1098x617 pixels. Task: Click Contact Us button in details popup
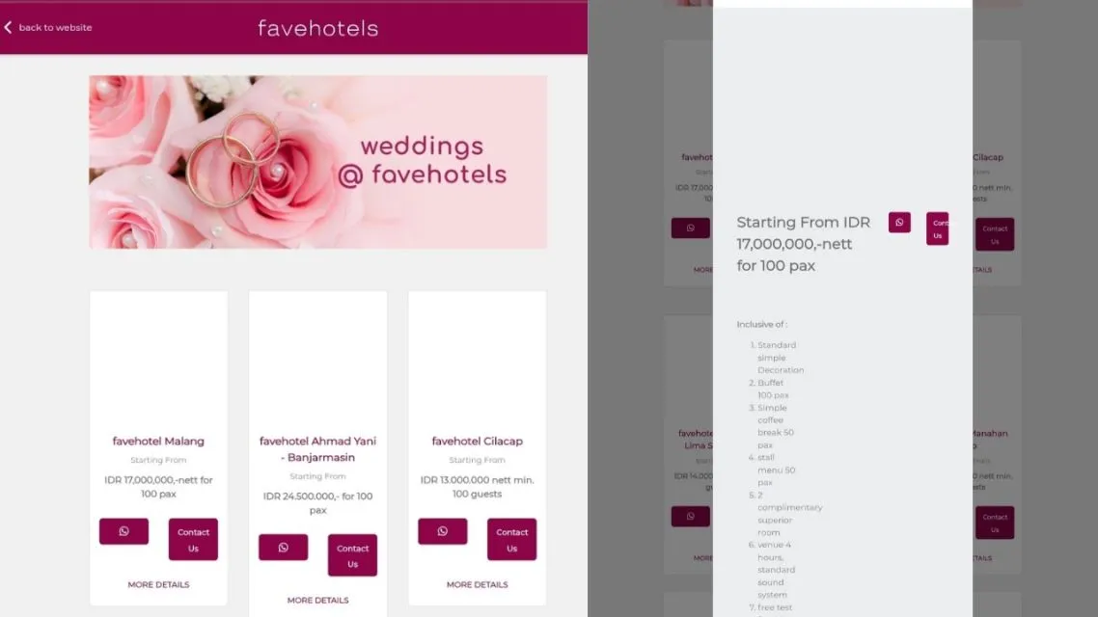click(x=938, y=228)
